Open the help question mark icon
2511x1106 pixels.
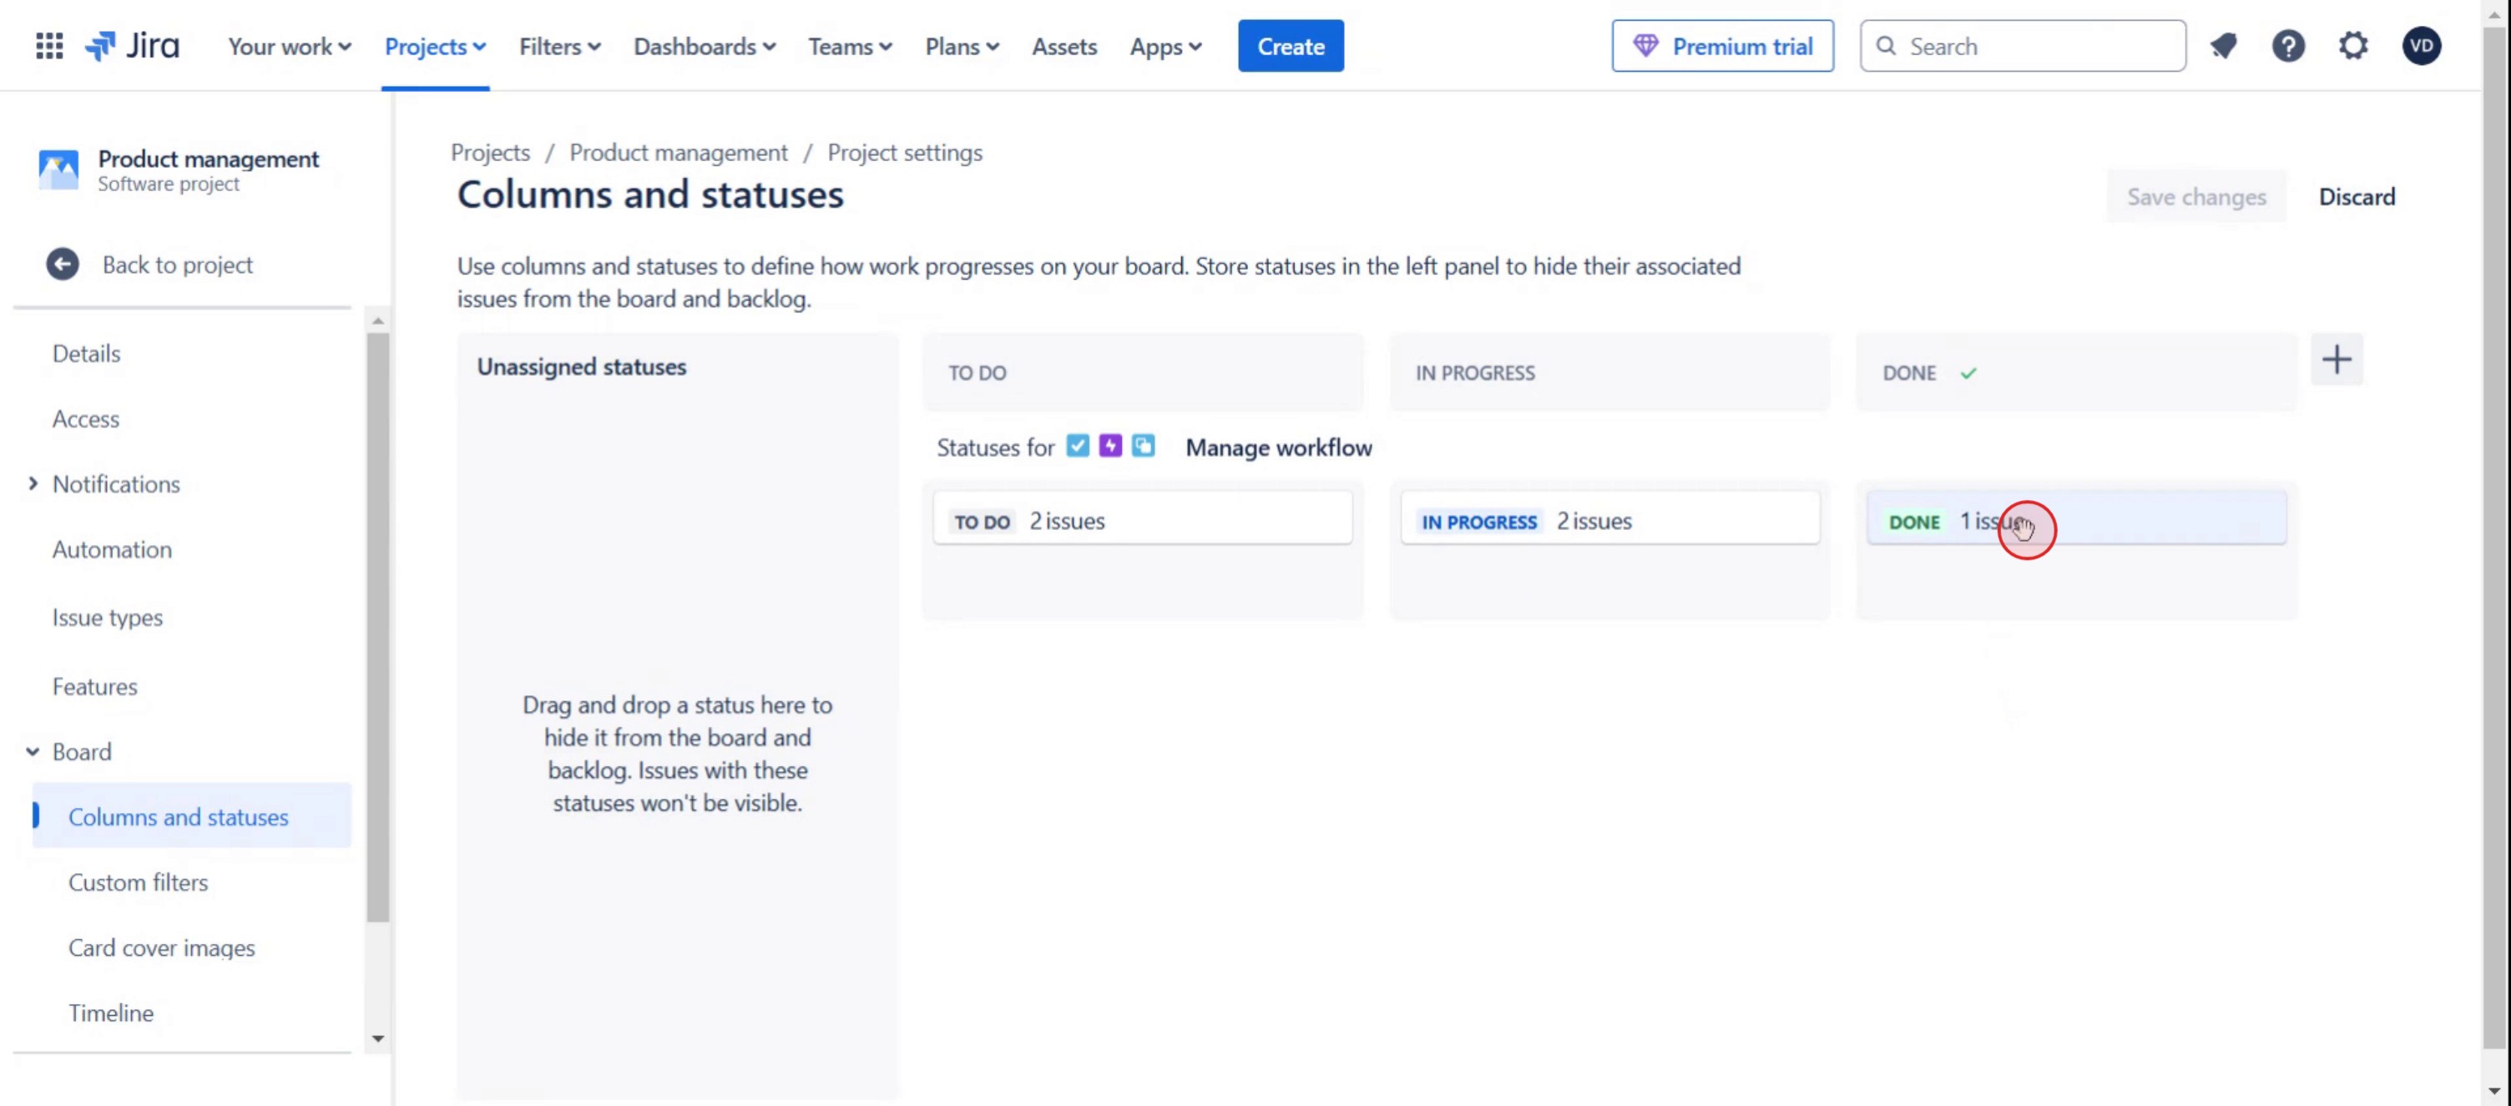2288,46
